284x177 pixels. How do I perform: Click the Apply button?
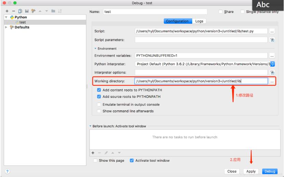[x=251, y=172]
